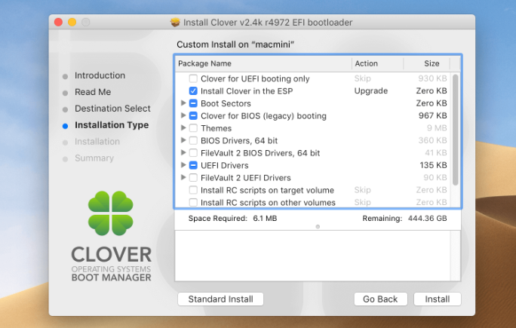Image resolution: width=516 pixels, height=328 pixels.
Task: Click the Size column header
Action: [x=426, y=63]
